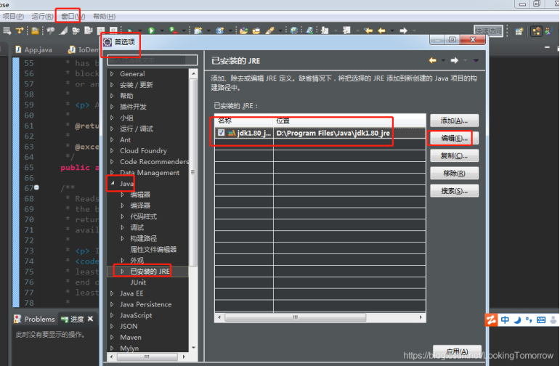The height and width of the screenshot is (366, 560).
Task: Click the IME keyboard tray icon
Action: tap(540, 320)
